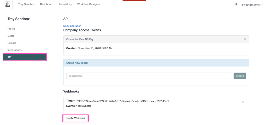The image size is (265, 125).
Task: Open the API Documentation link
Action: tap(72, 26)
